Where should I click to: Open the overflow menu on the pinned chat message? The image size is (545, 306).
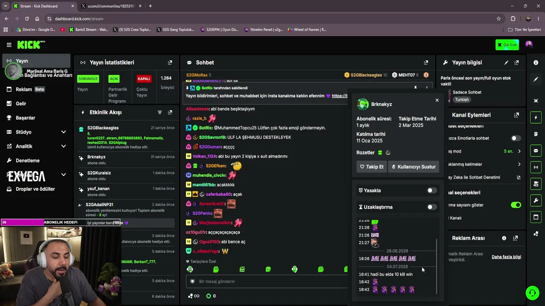[427, 88]
